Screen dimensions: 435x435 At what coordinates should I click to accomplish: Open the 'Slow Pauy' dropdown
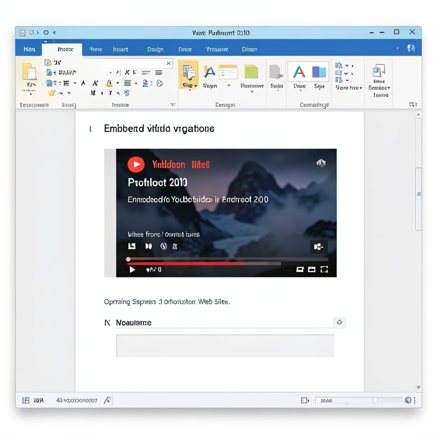coord(349,88)
